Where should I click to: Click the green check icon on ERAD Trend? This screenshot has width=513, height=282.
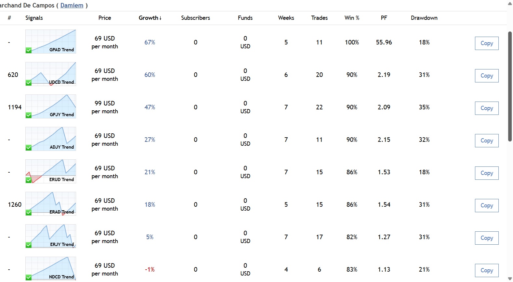pyautogui.click(x=29, y=213)
